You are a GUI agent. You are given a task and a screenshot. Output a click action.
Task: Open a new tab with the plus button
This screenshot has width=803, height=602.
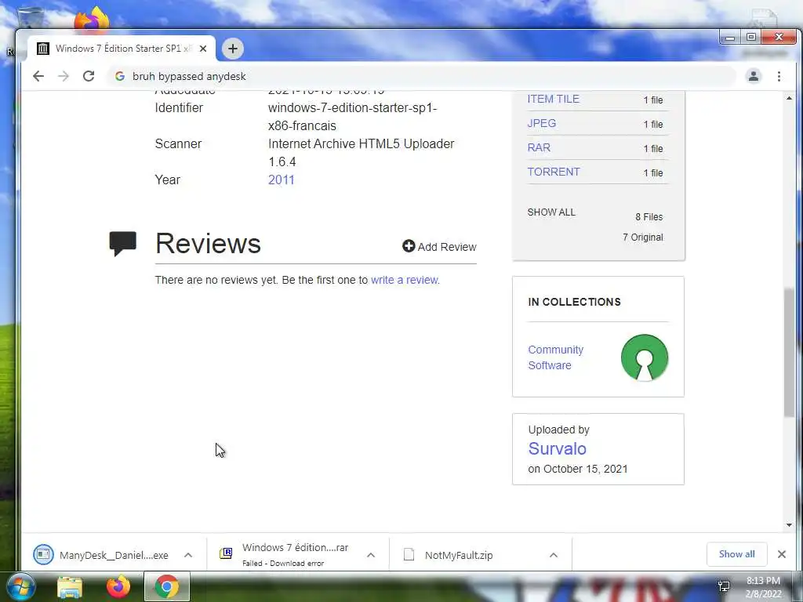click(232, 49)
